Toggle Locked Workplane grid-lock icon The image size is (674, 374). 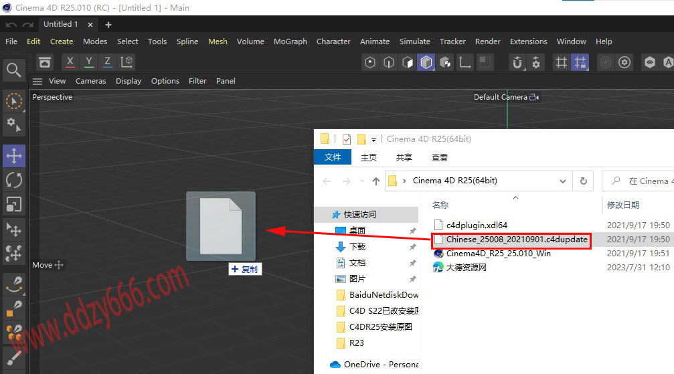pos(580,63)
